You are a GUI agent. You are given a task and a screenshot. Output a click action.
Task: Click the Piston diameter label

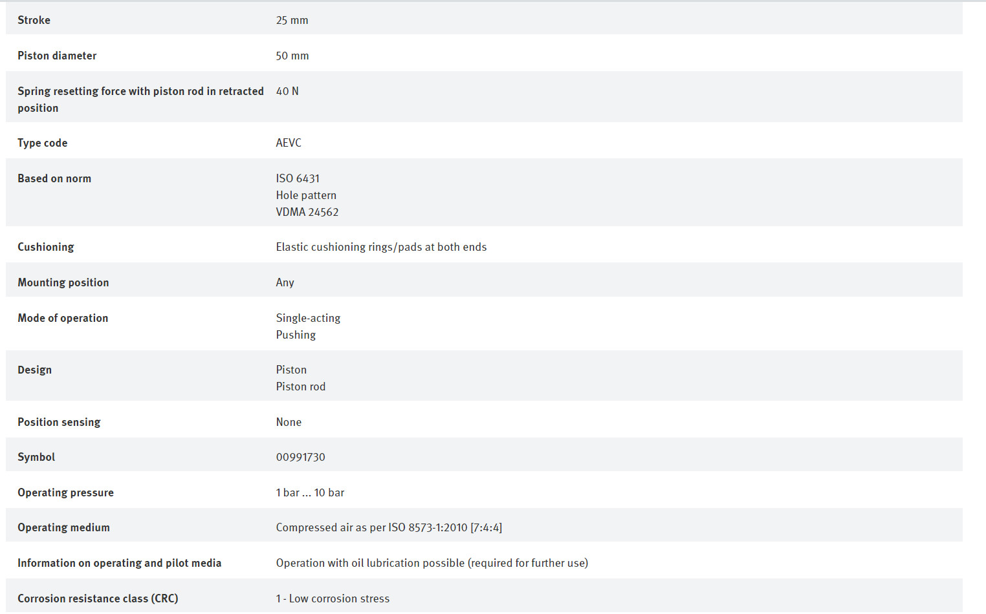[57, 56]
